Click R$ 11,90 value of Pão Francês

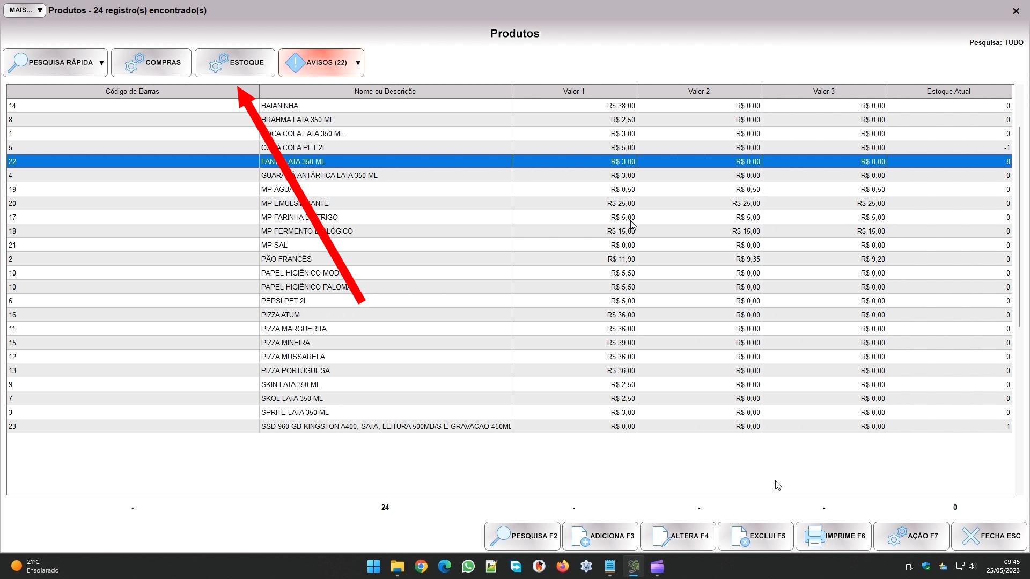(621, 259)
